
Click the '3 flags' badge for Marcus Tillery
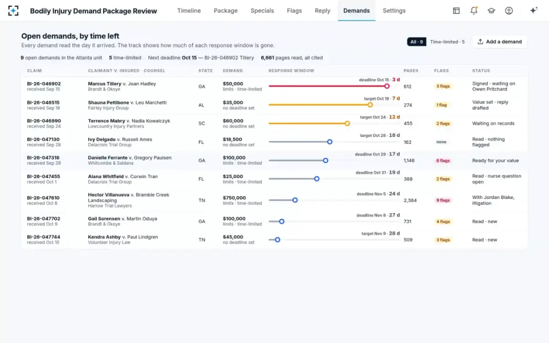pos(443,86)
